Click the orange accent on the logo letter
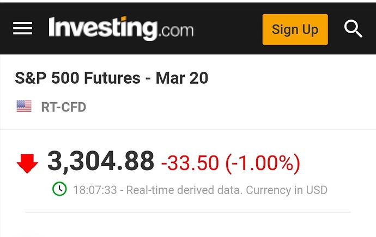This screenshot has height=237, width=376. (124, 18)
